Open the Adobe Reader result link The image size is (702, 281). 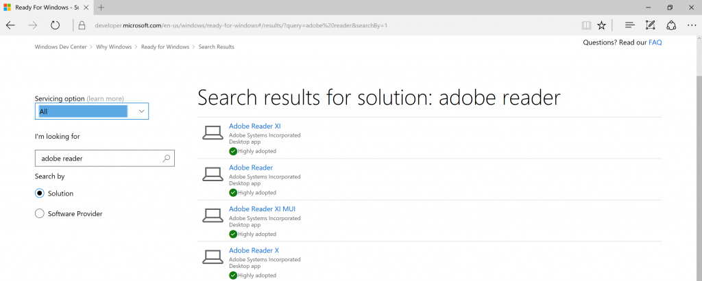click(x=251, y=168)
